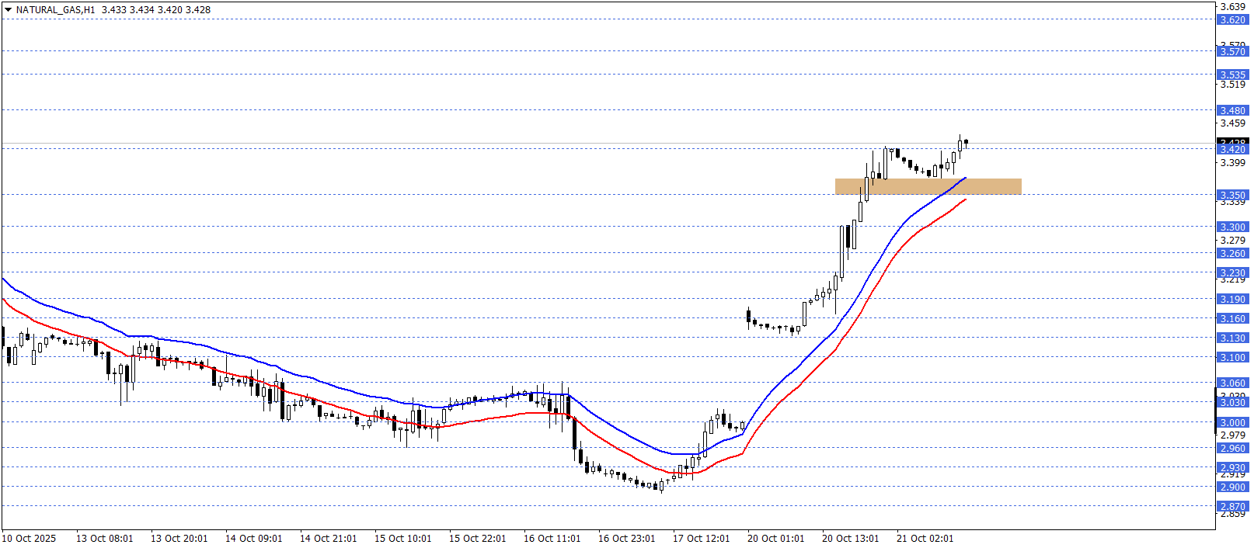The width and height of the screenshot is (1254, 548).
Task: Click the NATURAL_GAS,H1 symbol title text
Action: pos(55,10)
